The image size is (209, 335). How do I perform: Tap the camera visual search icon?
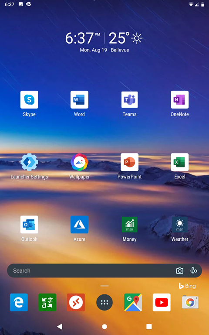click(179, 271)
